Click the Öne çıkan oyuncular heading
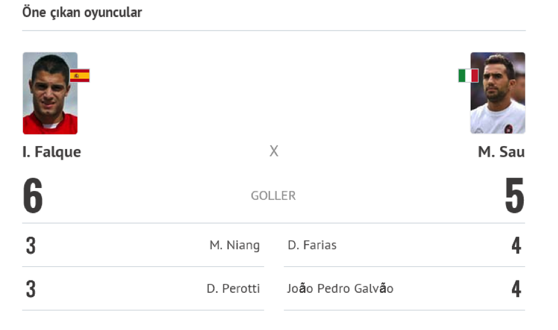 point(82,12)
